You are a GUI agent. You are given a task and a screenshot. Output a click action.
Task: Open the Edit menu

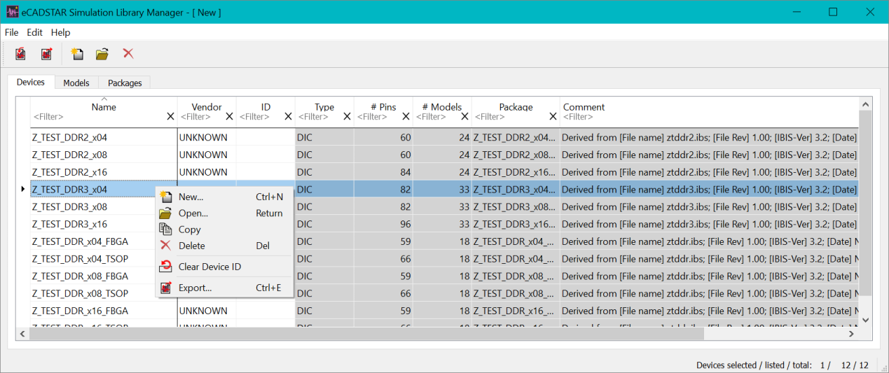click(x=35, y=32)
